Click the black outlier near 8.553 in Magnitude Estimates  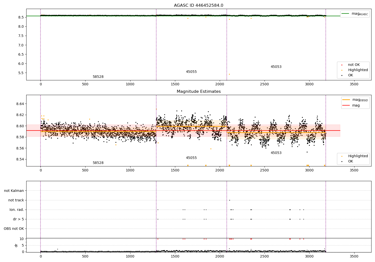pos(307,152)
